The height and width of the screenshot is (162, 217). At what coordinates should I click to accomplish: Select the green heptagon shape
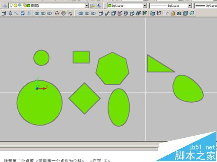tap(112, 68)
